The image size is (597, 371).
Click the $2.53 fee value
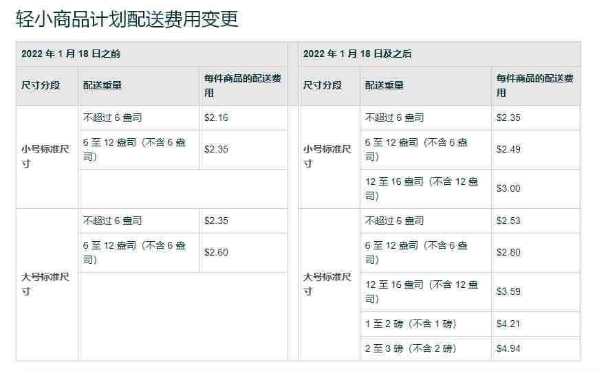(508, 221)
